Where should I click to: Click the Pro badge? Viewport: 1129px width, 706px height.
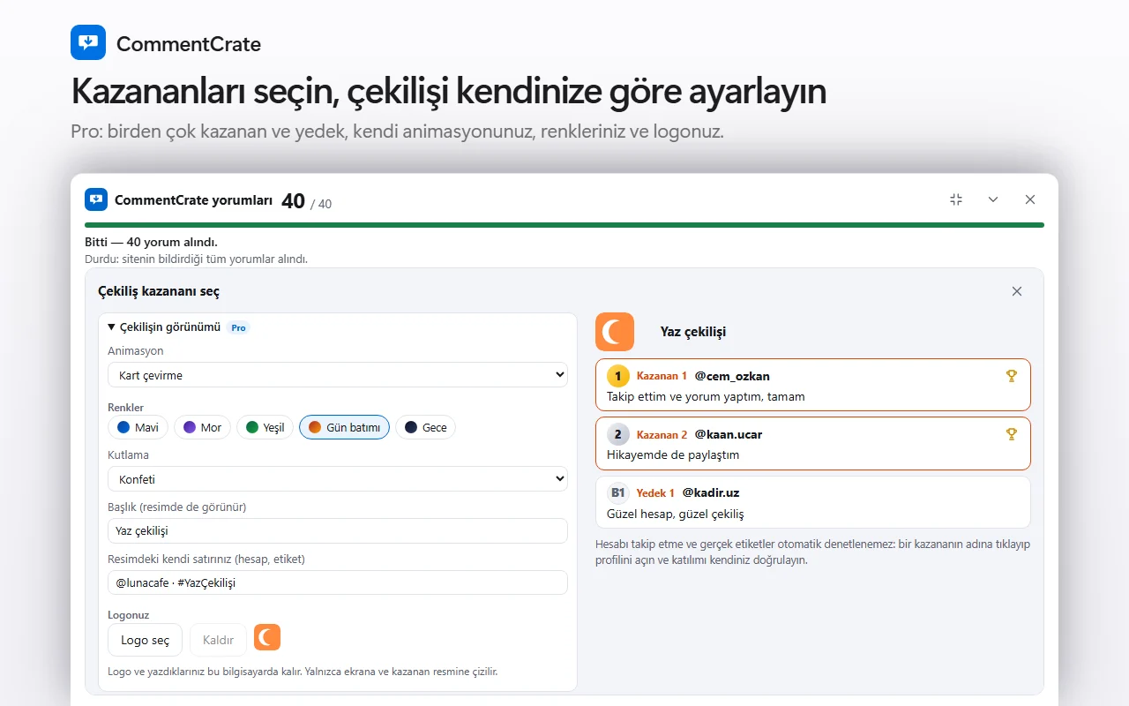[x=238, y=327]
